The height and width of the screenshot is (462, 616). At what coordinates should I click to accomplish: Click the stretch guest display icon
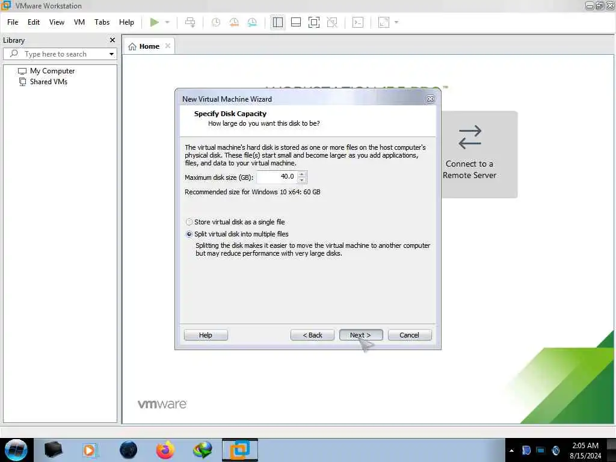click(x=383, y=22)
